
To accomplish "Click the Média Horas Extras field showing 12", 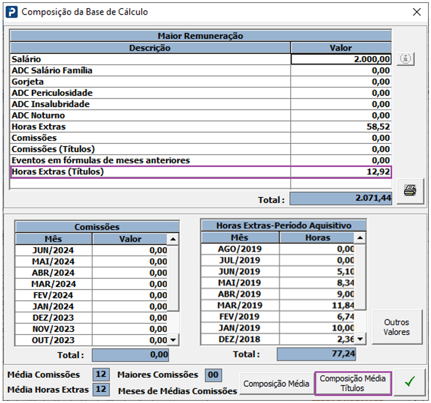I will tap(101, 389).
